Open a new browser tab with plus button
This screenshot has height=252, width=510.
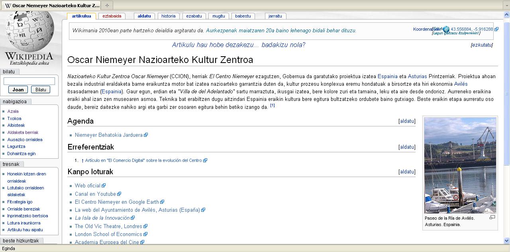(x=107, y=5)
